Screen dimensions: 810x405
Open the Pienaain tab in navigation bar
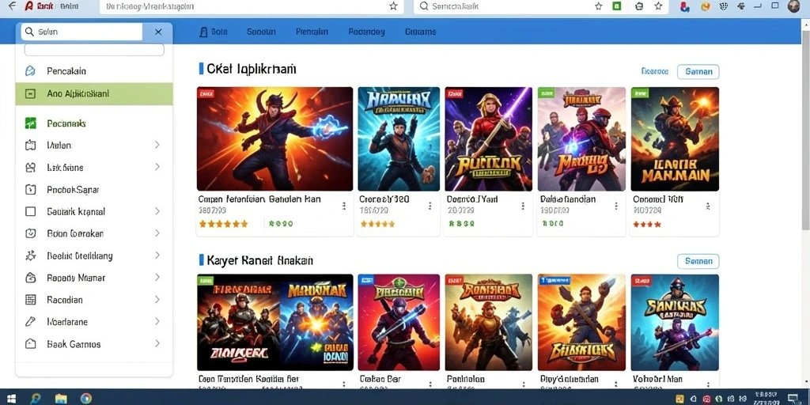312,32
